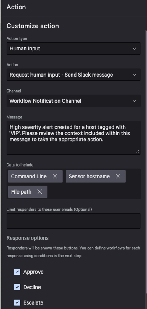This screenshot has width=147, height=309.
Task: Click the File path tag label
Action: point(21,191)
